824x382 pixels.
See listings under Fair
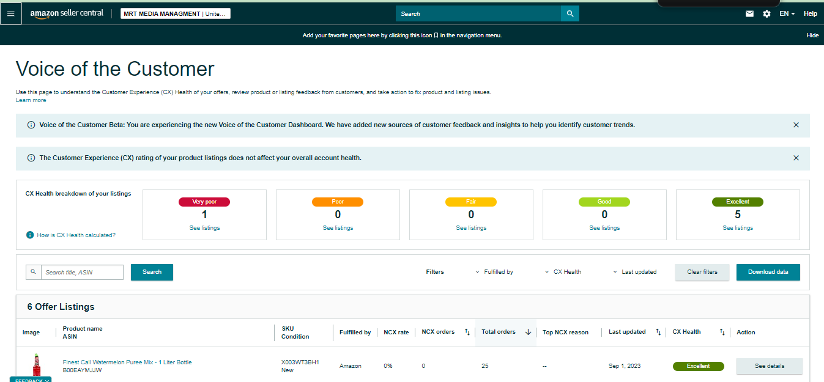click(x=471, y=228)
